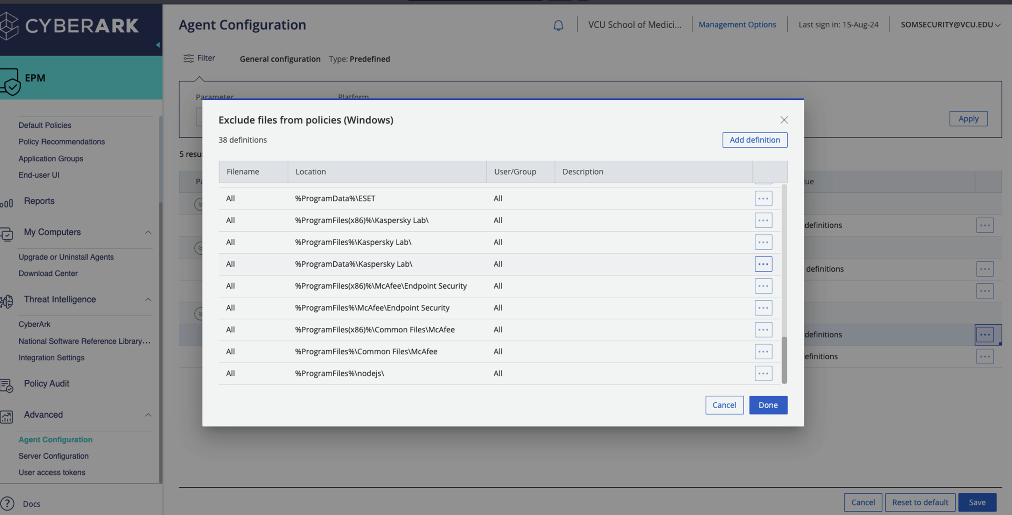Open Default Policies in sidebar
The image size is (1012, 515).
tap(45, 125)
